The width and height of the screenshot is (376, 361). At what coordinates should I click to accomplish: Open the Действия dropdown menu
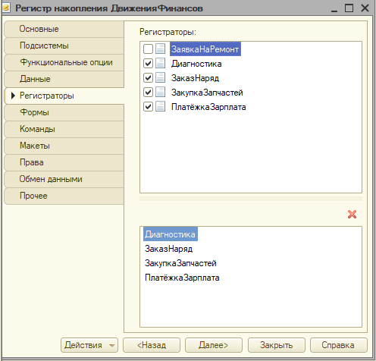pos(89,345)
